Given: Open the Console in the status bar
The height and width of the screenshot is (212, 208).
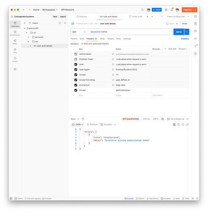Looking at the screenshot, I should [x=47, y=198].
